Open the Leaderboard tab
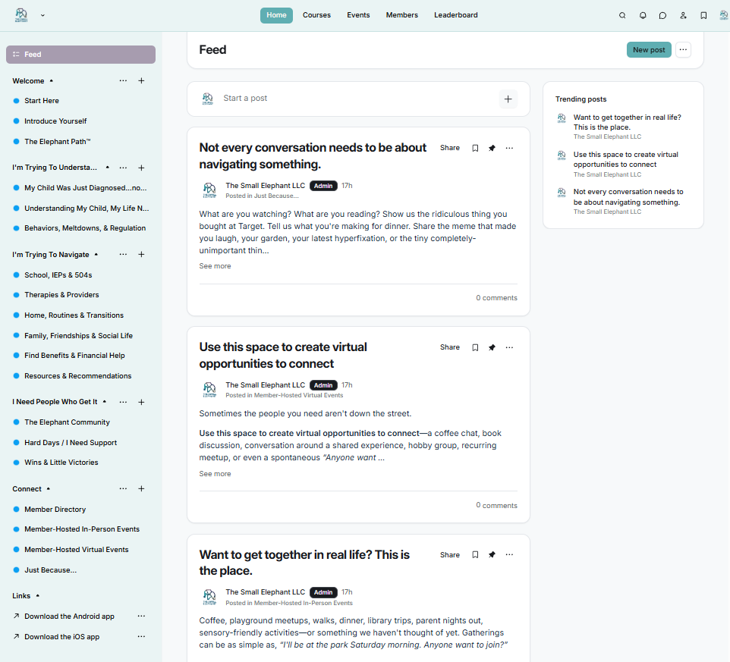This screenshot has height=662, width=730. click(x=456, y=15)
